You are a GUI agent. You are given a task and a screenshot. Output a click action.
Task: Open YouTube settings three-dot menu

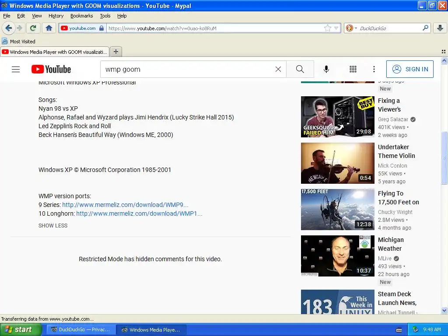click(374, 69)
